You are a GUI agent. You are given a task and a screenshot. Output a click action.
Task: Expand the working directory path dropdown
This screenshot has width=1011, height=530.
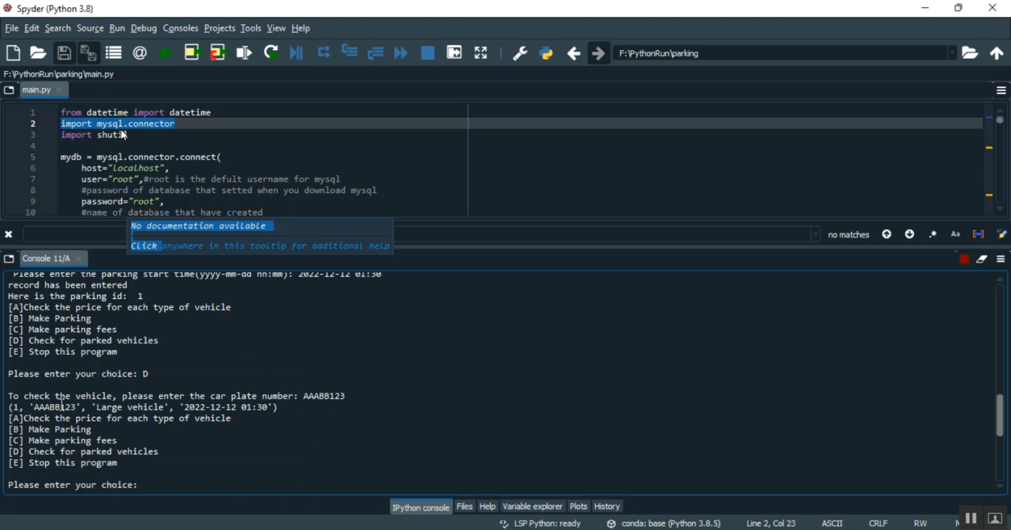pos(952,53)
